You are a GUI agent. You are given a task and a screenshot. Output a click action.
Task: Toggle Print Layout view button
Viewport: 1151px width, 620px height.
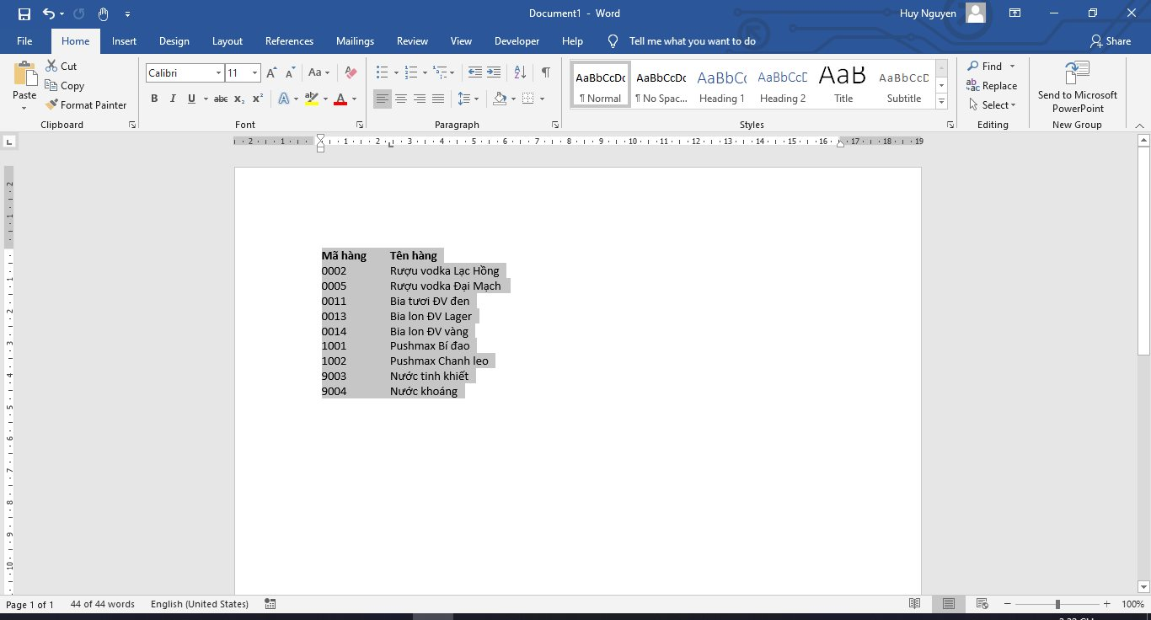(949, 604)
